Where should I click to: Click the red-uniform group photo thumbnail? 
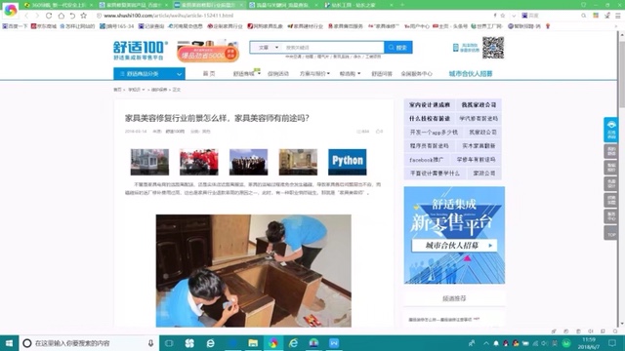click(x=199, y=162)
